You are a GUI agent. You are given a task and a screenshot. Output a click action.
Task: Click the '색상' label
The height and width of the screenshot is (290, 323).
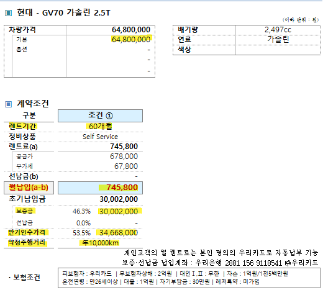tap(184, 50)
